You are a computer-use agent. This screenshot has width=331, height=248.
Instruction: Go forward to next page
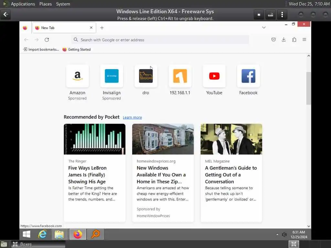(x=37, y=40)
